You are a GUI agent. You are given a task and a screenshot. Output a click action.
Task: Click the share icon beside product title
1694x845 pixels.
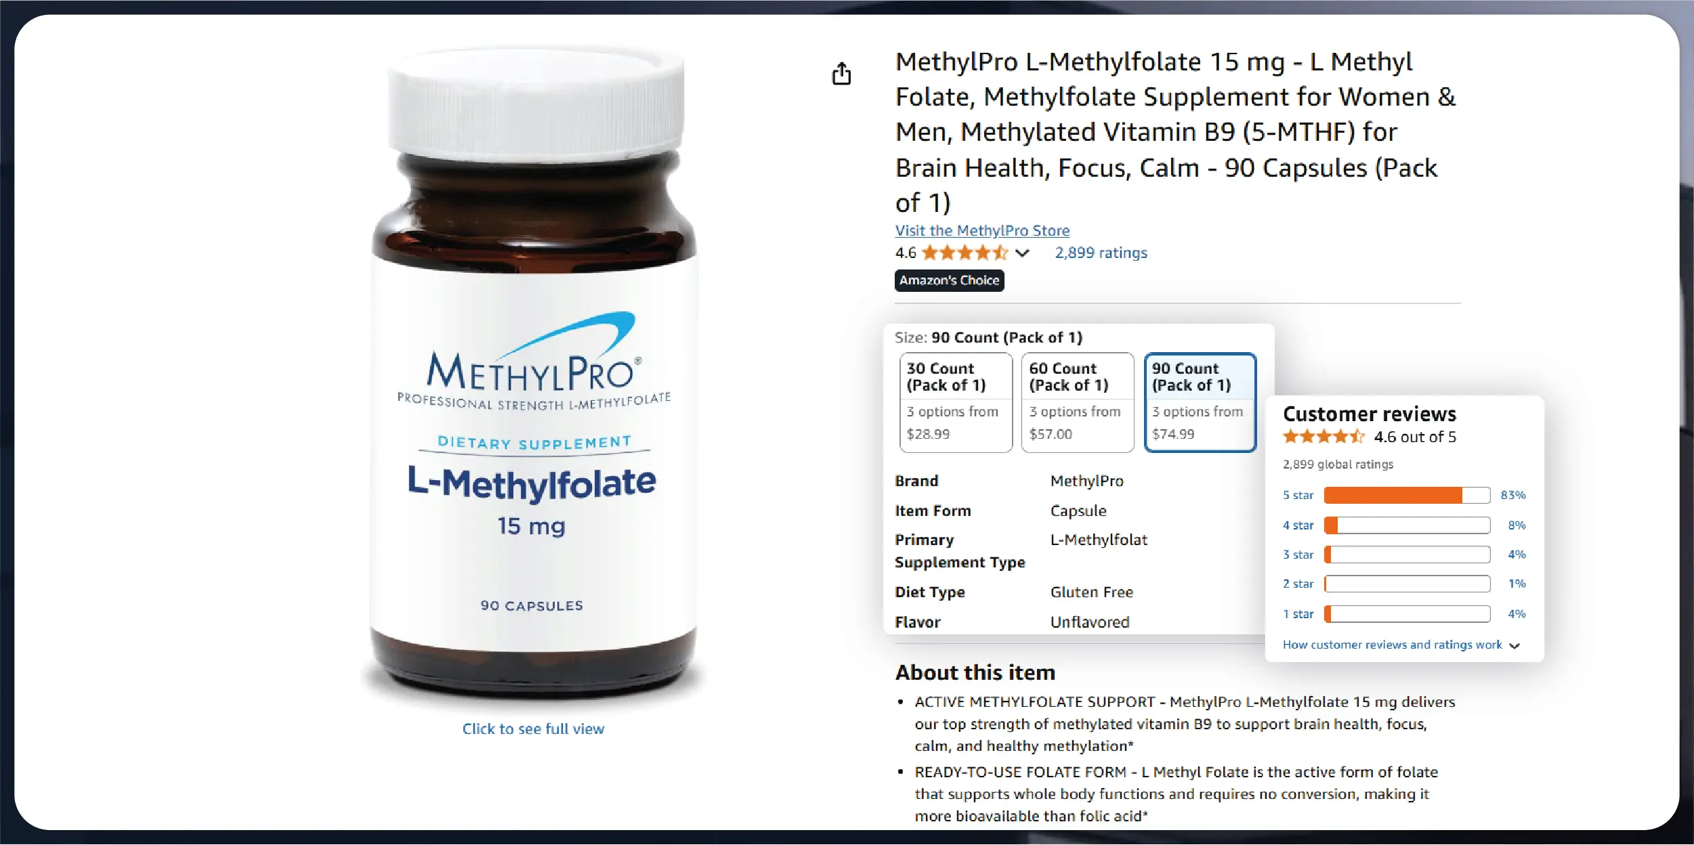tap(841, 73)
